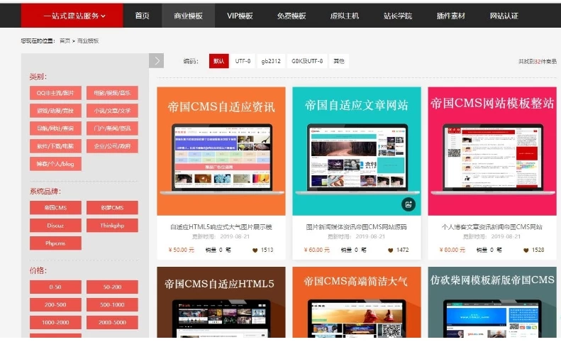Screen dimensions: 561x342
Task: Click the heart icon beside 1472
Action: pos(390,250)
